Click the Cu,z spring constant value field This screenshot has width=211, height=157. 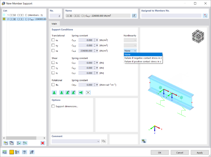(x=86, y=51)
